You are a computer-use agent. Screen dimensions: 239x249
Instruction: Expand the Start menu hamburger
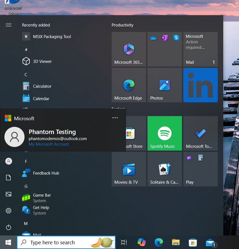coord(9,25)
